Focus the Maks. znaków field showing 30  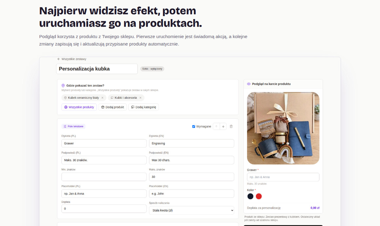[x=191, y=177]
